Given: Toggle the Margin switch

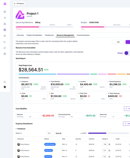Looking at the screenshot, I should coord(127,53).
